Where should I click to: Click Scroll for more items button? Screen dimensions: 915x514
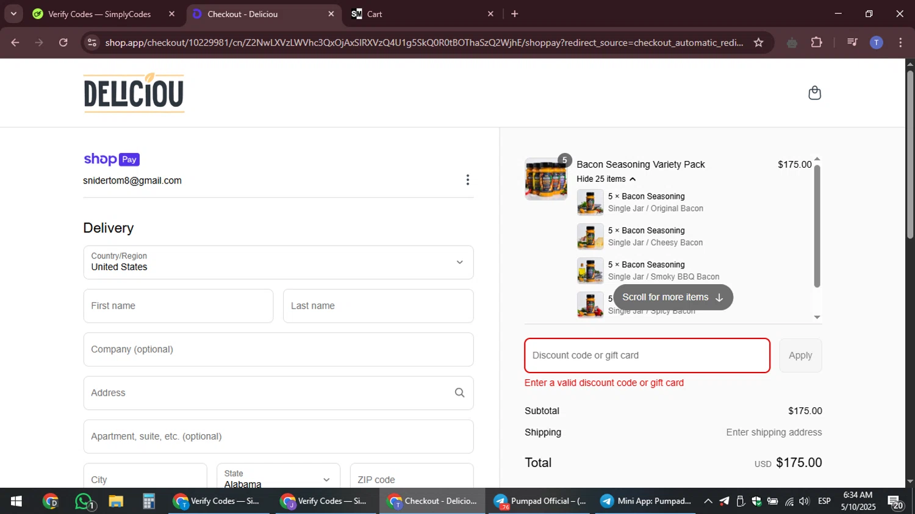pos(673,297)
